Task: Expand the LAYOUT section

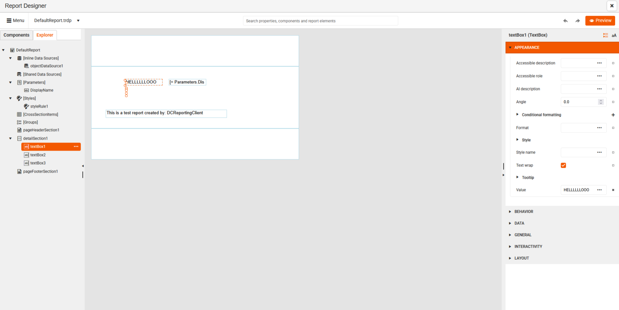Action: point(562,258)
